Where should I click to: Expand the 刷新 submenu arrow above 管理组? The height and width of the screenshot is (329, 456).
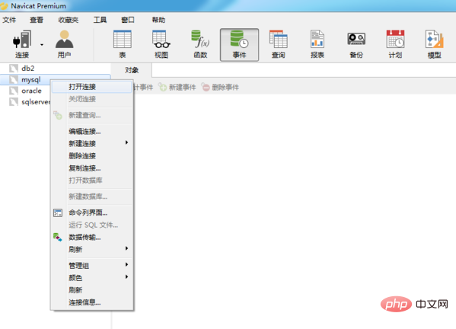(x=126, y=248)
